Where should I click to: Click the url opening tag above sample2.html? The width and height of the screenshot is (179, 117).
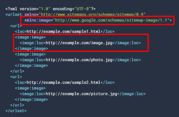tap(16, 77)
